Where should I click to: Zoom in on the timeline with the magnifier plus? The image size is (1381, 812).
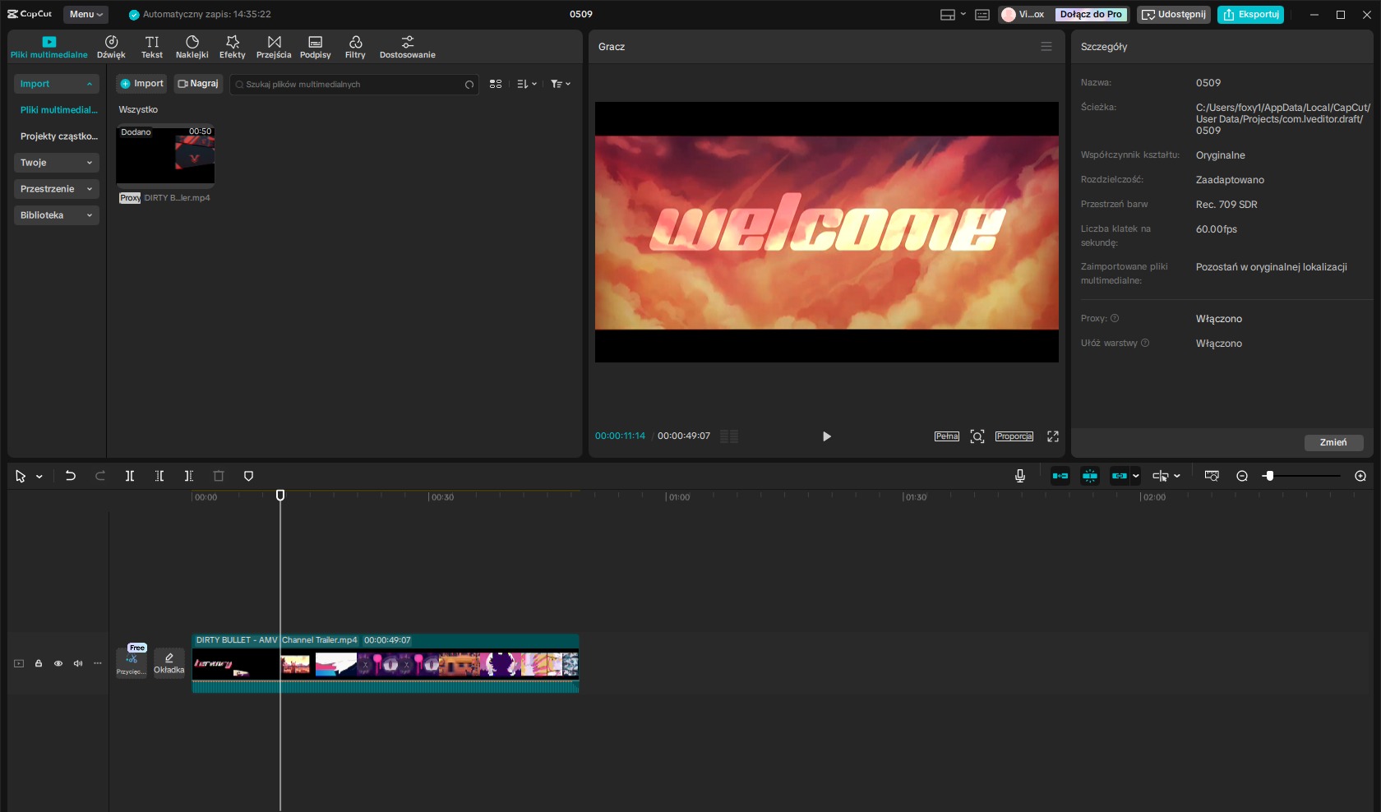coord(1360,476)
